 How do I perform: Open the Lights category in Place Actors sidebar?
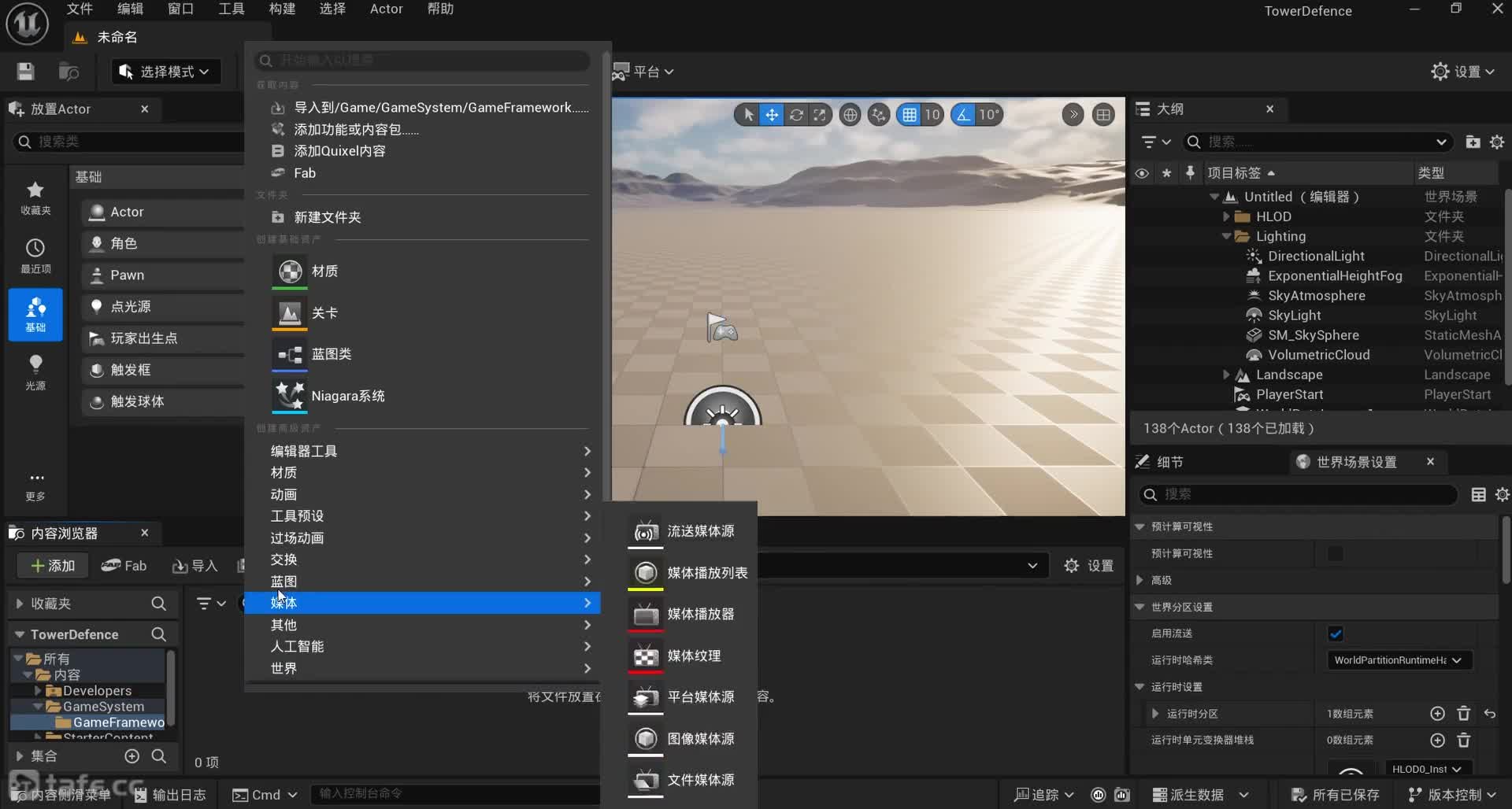35,371
